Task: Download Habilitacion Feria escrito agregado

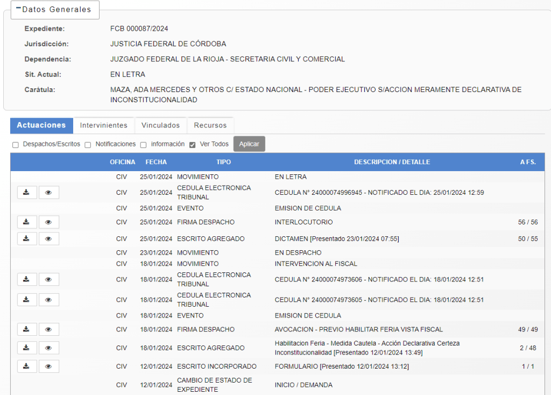Action: 27,348
